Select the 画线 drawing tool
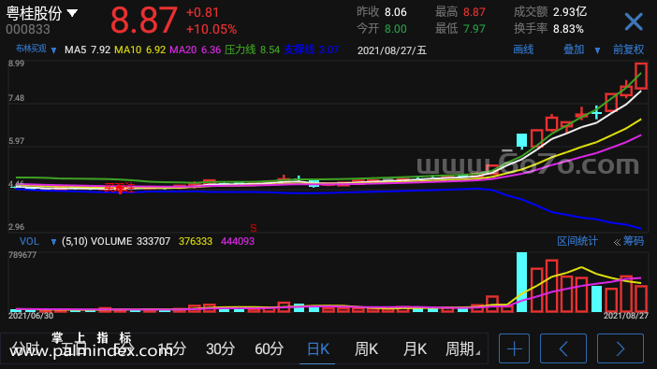Image resolution: width=657 pixels, height=369 pixels. click(523, 50)
